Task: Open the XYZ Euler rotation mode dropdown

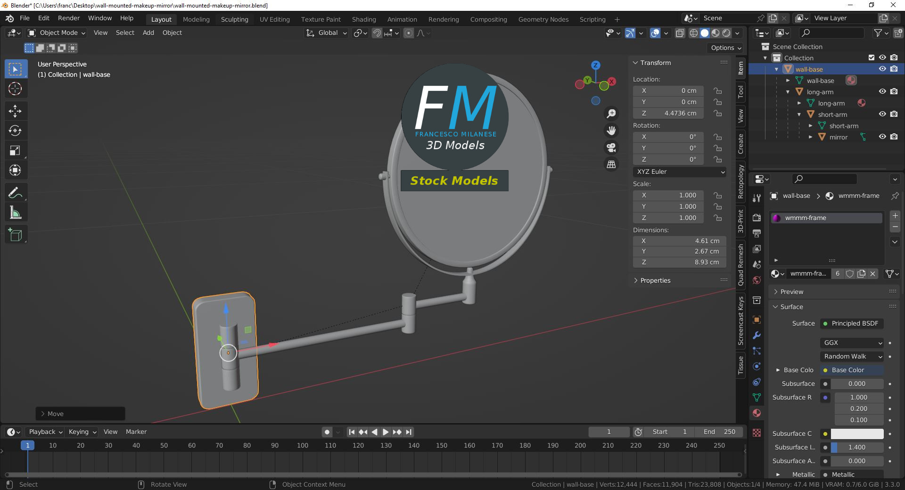Action: (x=680, y=172)
